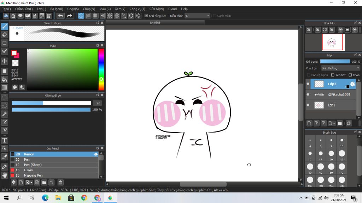The image size is (362, 203).
Task: Select the Brush tool
Action: [x=4, y=26]
